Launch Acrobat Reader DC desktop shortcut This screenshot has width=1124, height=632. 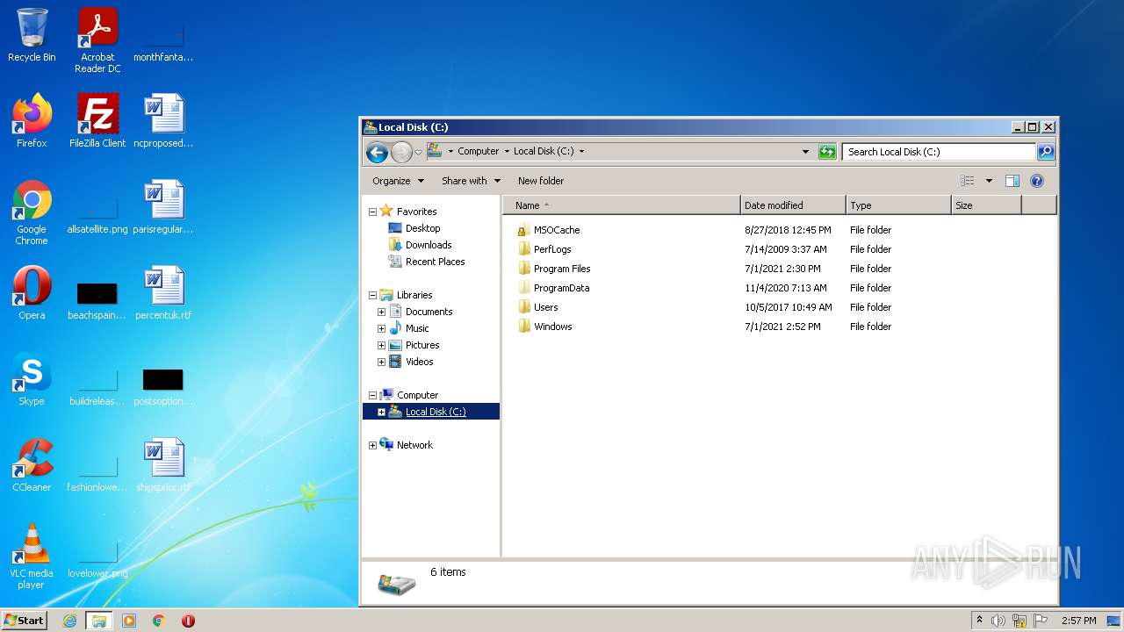[97, 40]
